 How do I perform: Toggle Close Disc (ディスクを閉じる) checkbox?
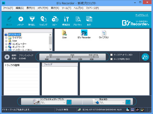(x=112, y=59)
